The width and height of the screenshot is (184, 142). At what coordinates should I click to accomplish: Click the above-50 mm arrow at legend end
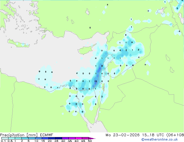[92, 138]
